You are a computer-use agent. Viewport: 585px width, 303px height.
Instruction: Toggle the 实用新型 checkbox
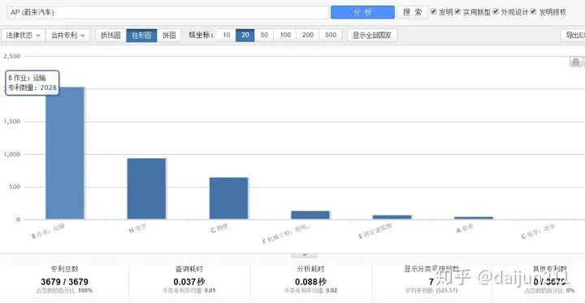point(457,11)
